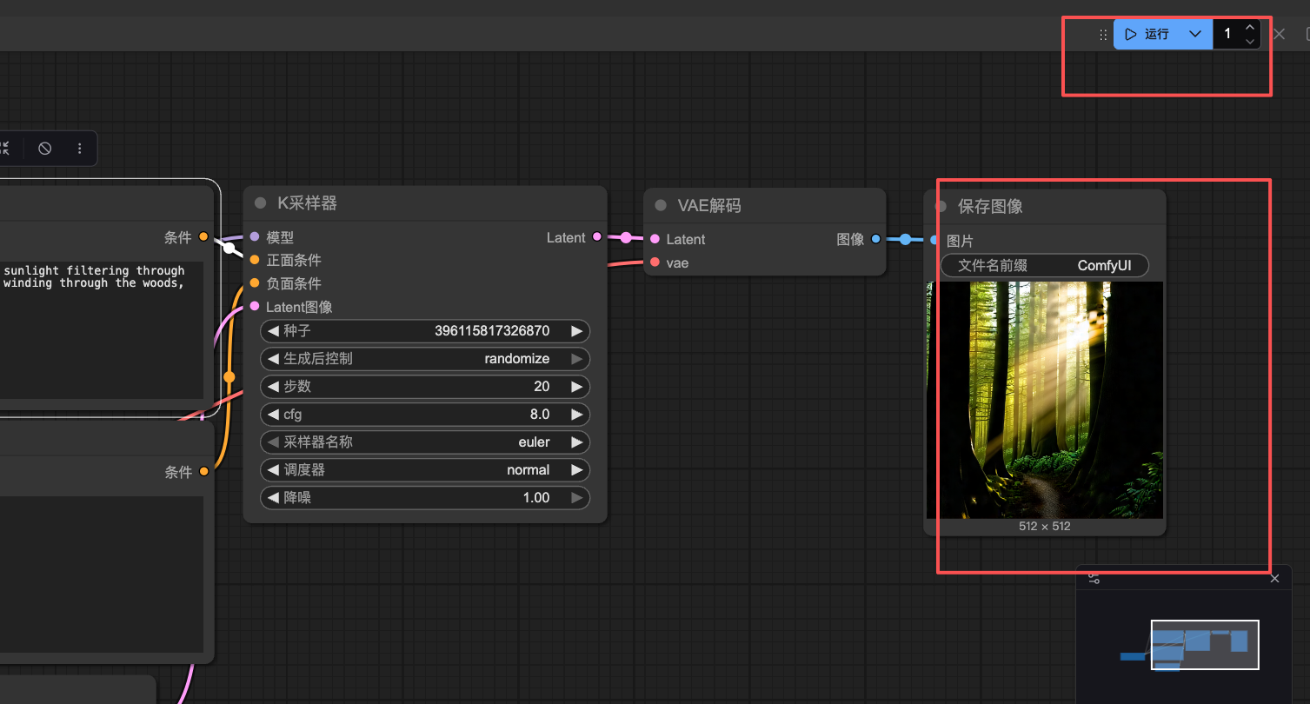Viewport: 1310px width, 704px height.
Task: Open minimap settings sliders icon
Action: (x=1094, y=579)
